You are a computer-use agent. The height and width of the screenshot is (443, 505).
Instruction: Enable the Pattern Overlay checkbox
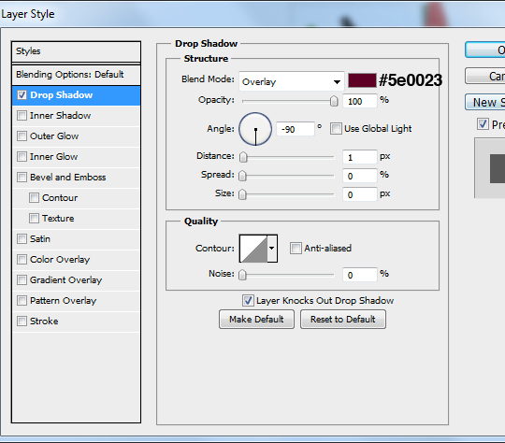[22, 301]
